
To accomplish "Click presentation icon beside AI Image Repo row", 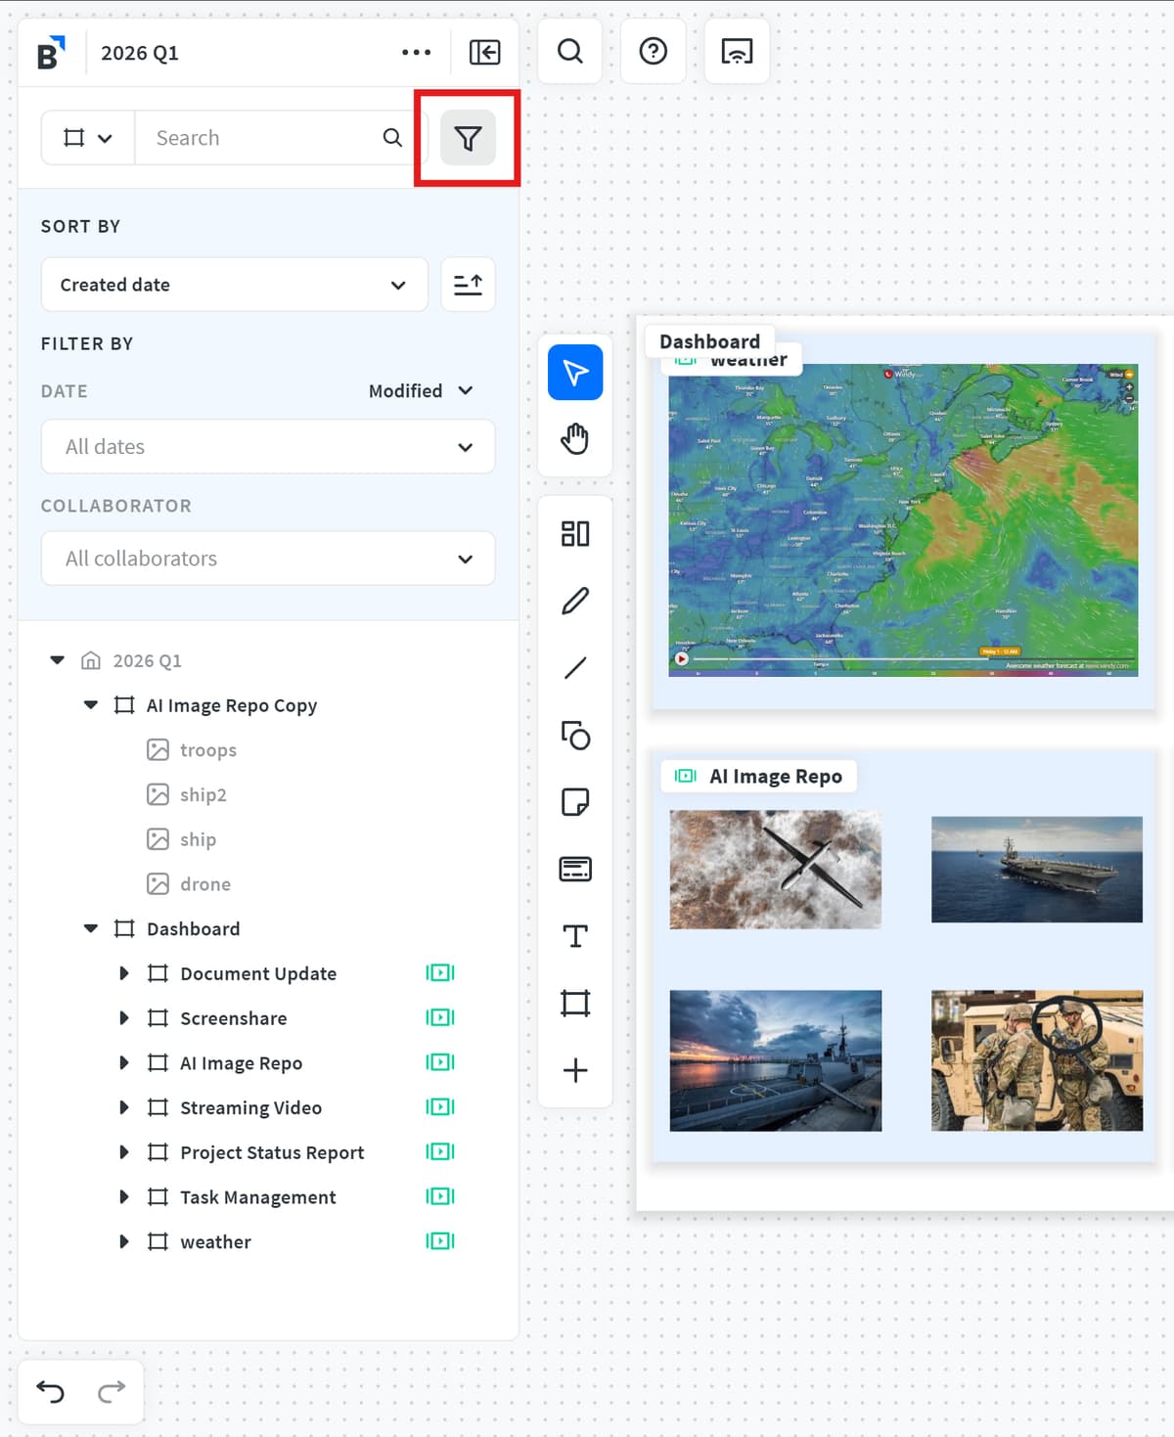I will point(440,1062).
